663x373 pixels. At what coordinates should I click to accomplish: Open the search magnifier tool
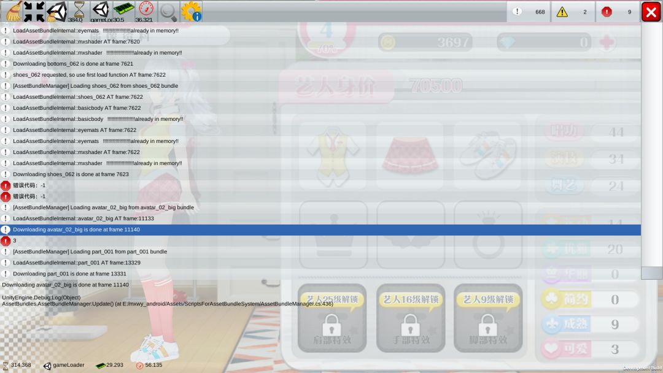pos(168,12)
